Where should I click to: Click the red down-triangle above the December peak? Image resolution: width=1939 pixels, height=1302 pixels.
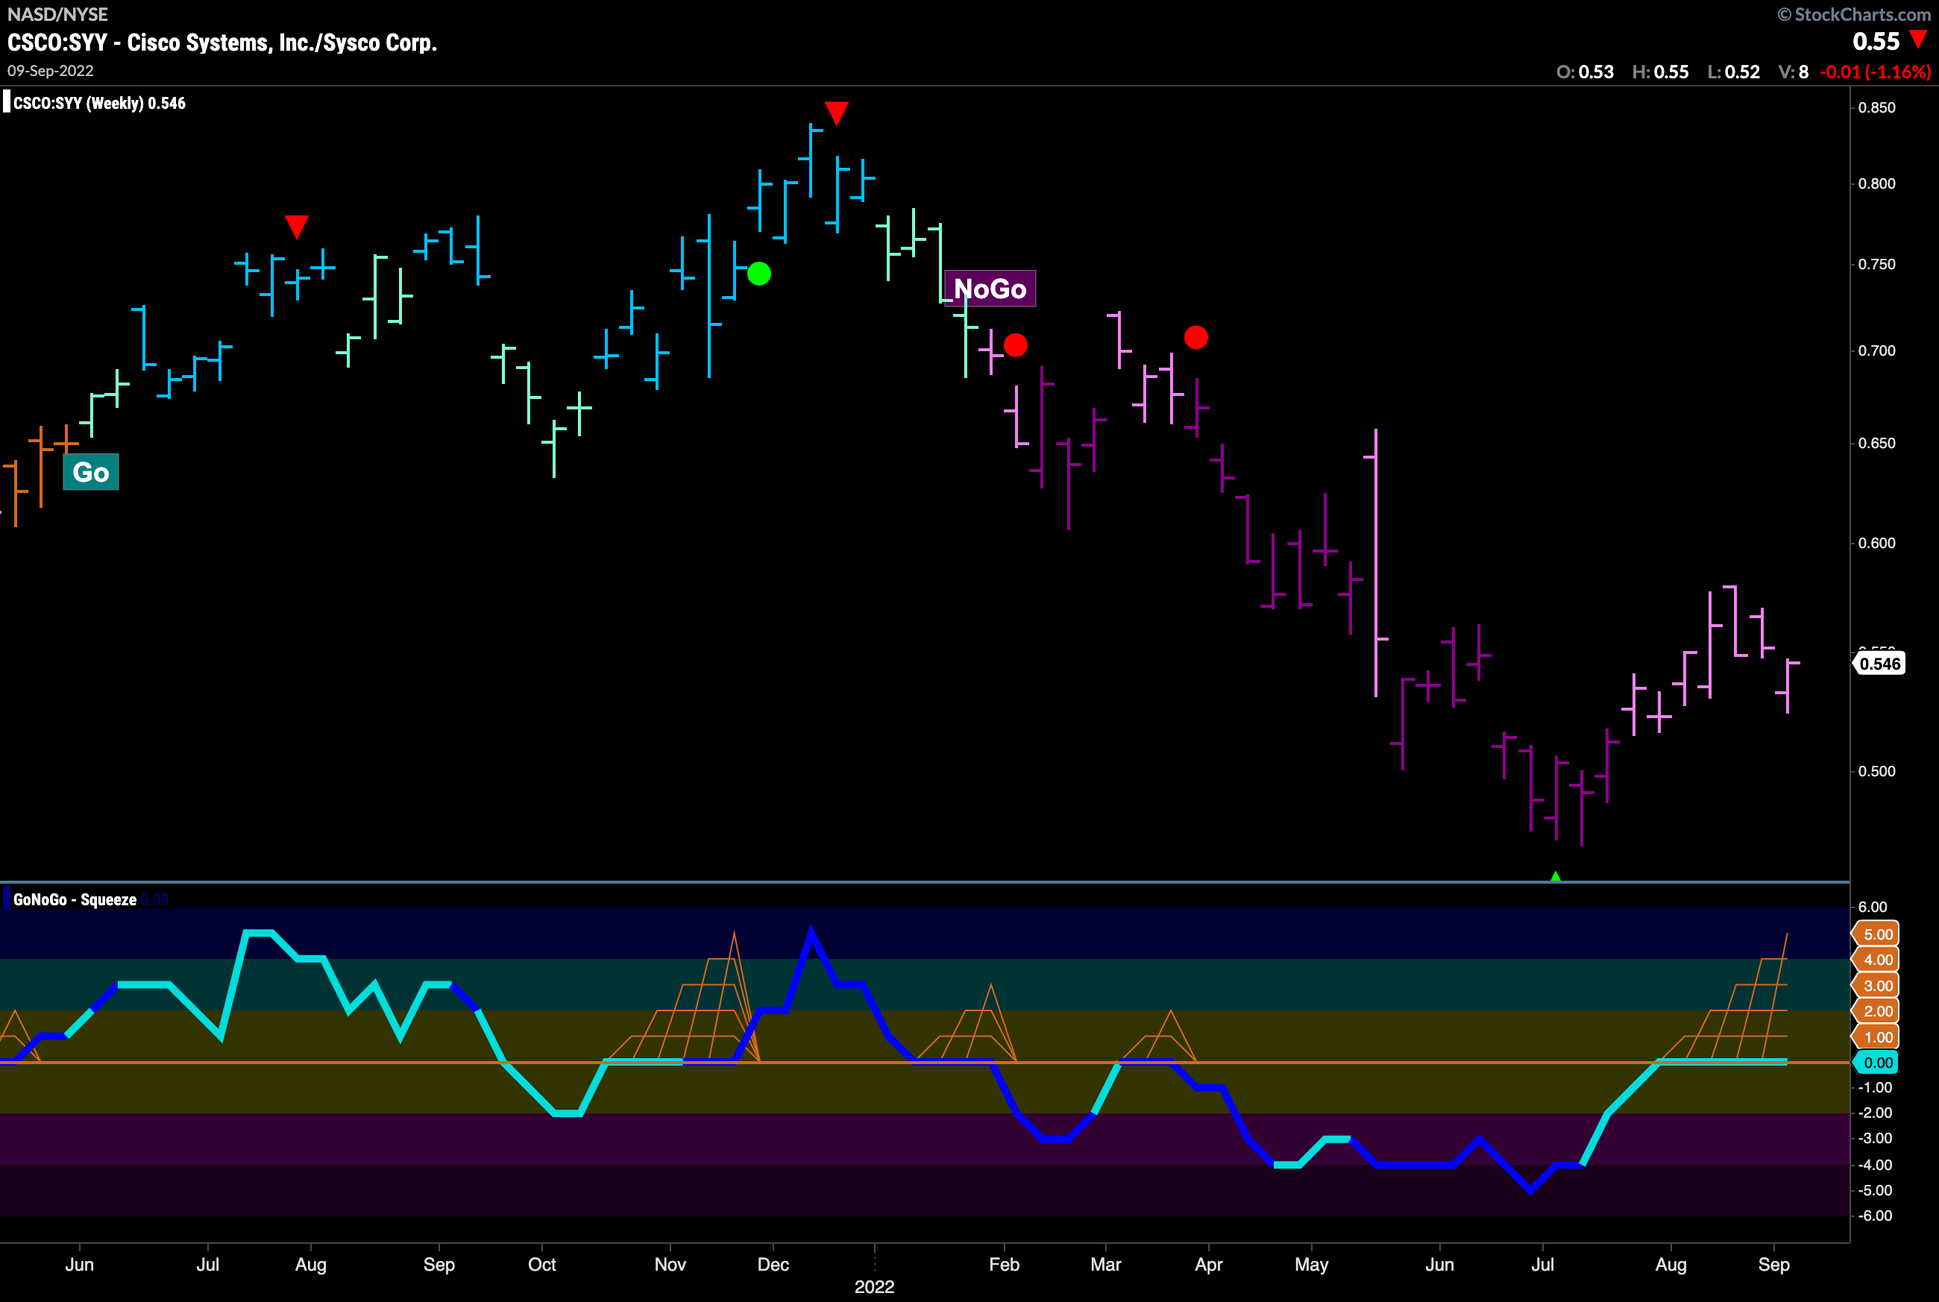click(x=836, y=113)
